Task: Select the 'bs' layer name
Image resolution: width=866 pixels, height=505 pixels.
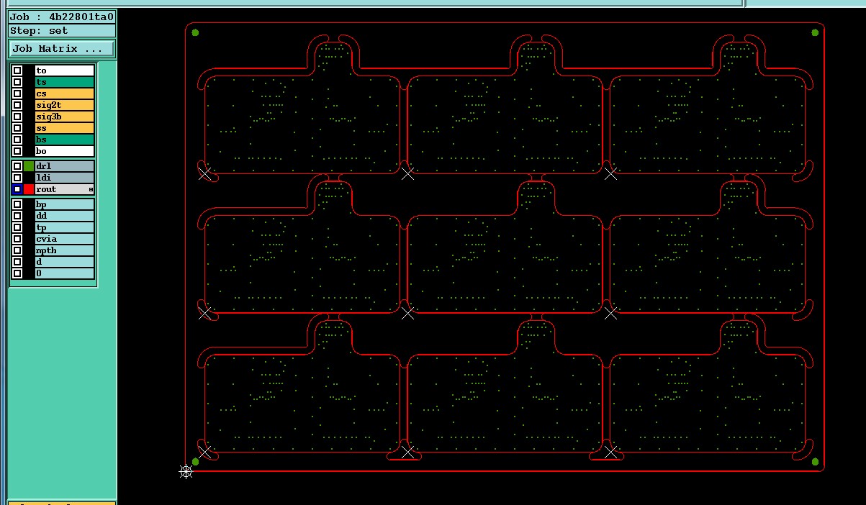Action: pyautogui.click(x=65, y=140)
